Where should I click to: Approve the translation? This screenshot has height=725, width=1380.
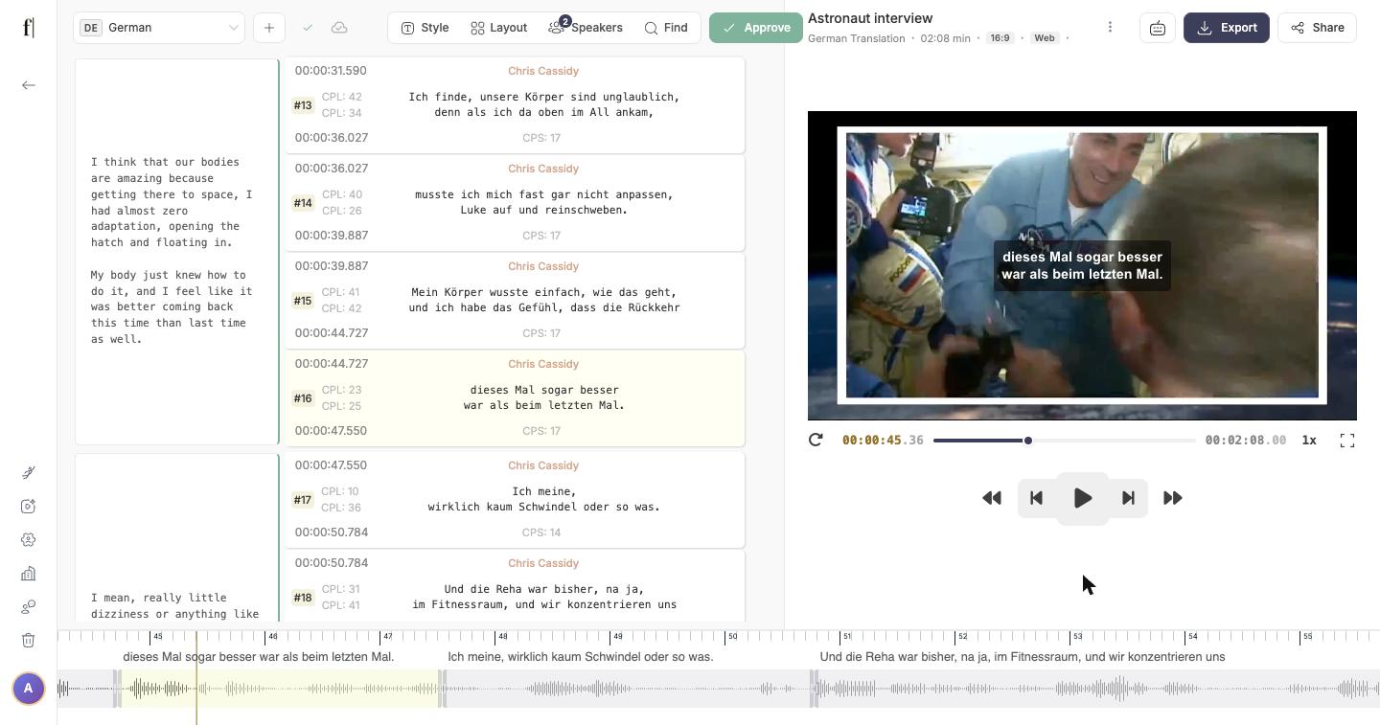(x=756, y=28)
